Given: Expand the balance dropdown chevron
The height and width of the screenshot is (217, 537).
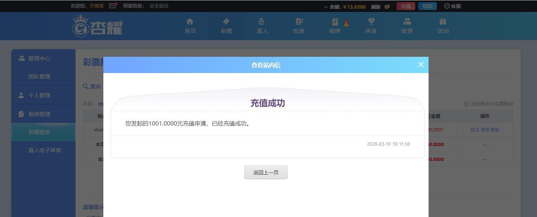Looking at the screenshot, I should tap(326, 7).
